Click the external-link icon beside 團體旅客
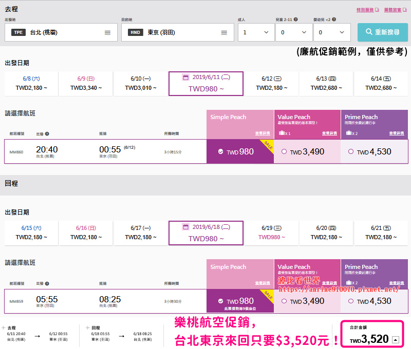The width and height of the screenshot is (411, 349). pyautogui.click(x=405, y=10)
